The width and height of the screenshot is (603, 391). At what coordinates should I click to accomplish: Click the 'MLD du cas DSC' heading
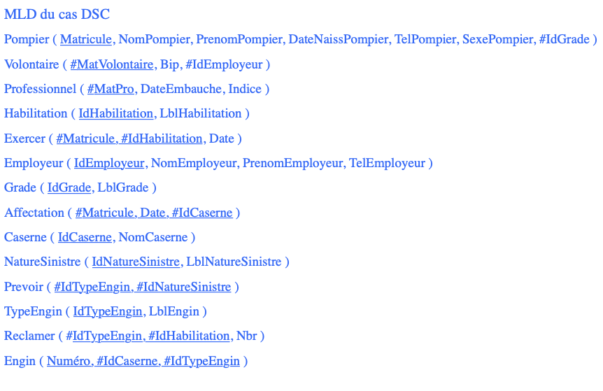57,15
